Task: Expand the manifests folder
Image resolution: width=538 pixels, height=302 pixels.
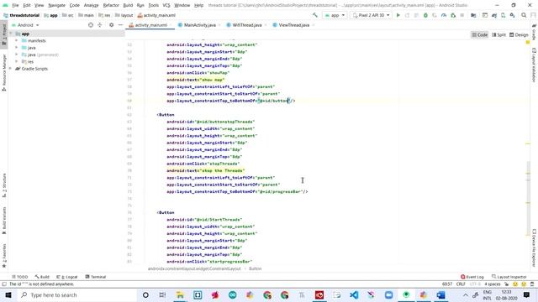Action: tap(17, 40)
